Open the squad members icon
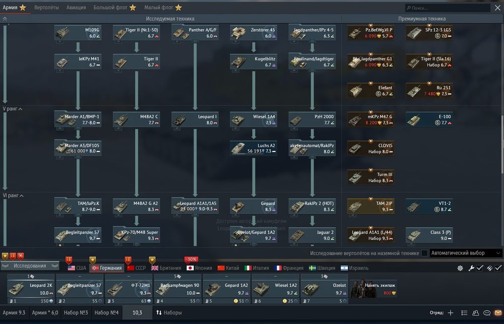The height and width of the screenshot is (324, 504). [x=475, y=313]
